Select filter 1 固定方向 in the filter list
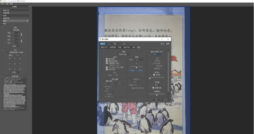This screenshot has width=254, height=134. click(x=15, y=10)
